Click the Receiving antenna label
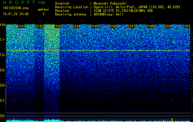This screenshot has height=122, width=193. [x=71, y=14]
